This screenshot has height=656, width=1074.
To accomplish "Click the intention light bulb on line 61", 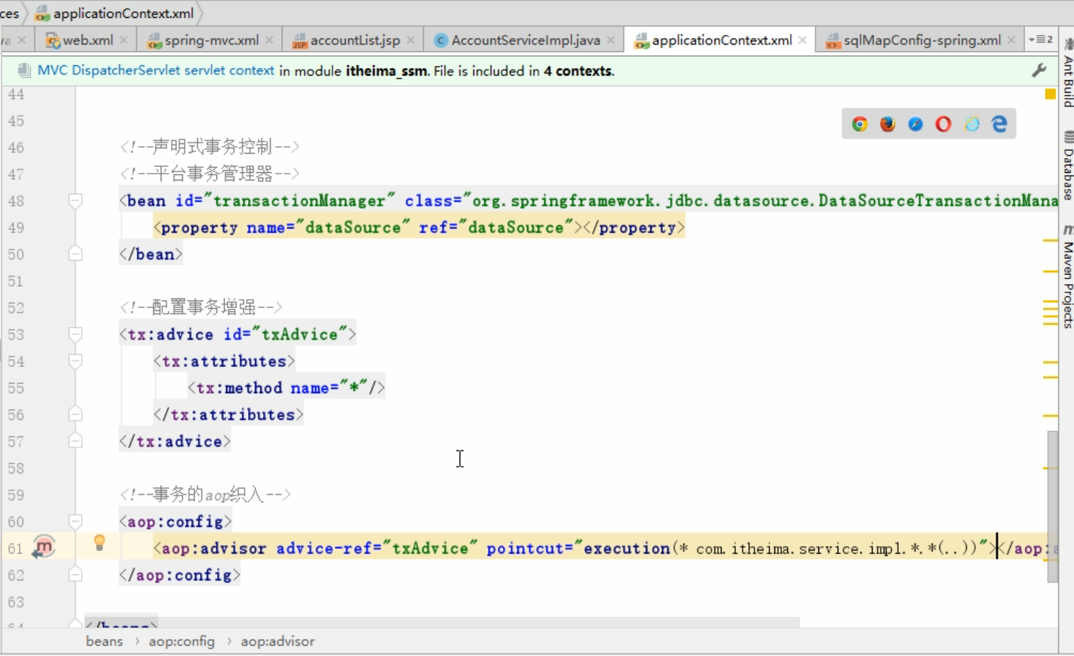I will [x=99, y=543].
